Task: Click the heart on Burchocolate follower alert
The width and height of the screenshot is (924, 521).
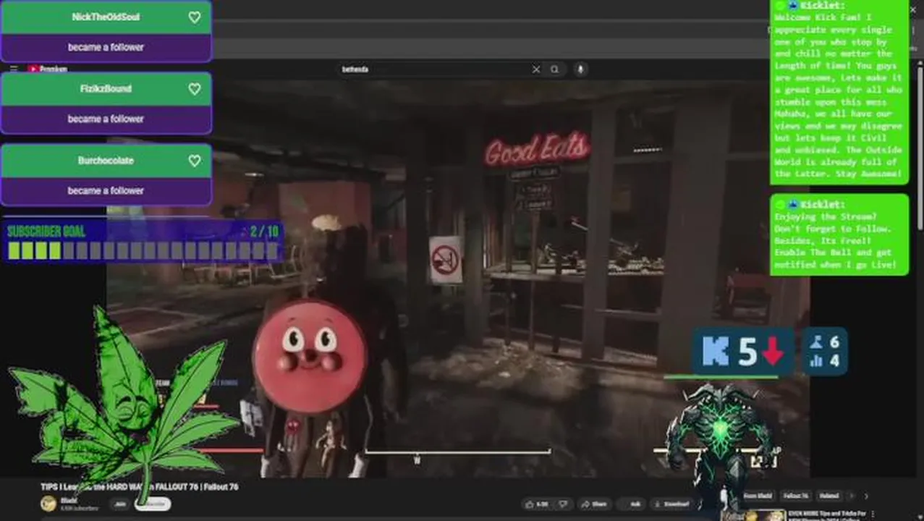Action: click(195, 161)
